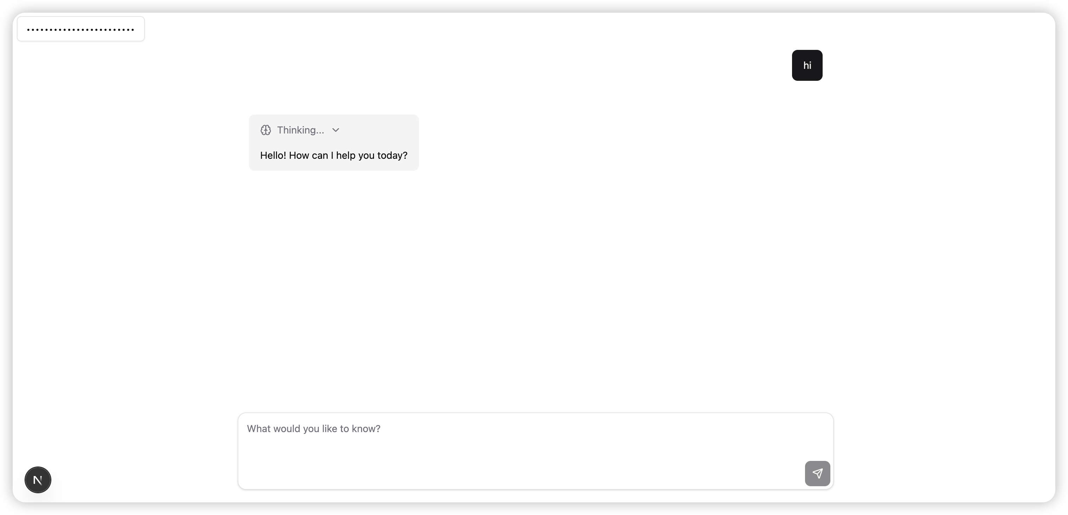This screenshot has width=1068, height=515.
Task: Click the word "What" in the message placeholder
Action: tap(258, 429)
